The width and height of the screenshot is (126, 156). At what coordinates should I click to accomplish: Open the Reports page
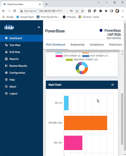click(22, 59)
